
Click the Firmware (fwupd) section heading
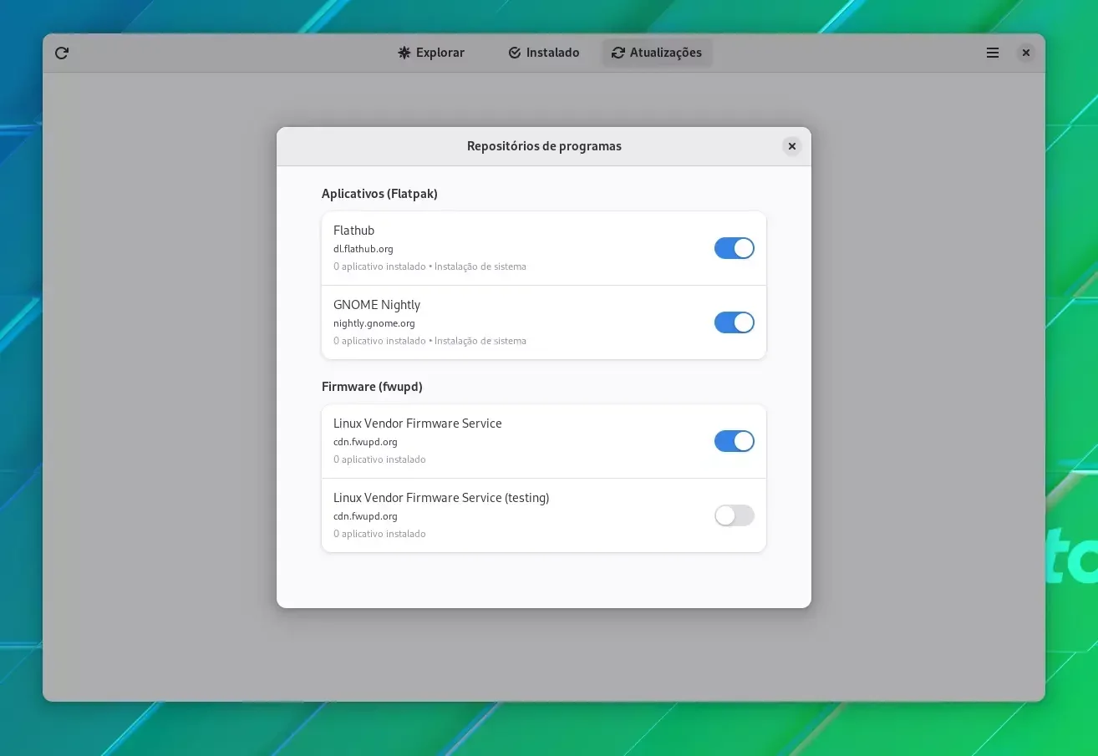tap(372, 387)
